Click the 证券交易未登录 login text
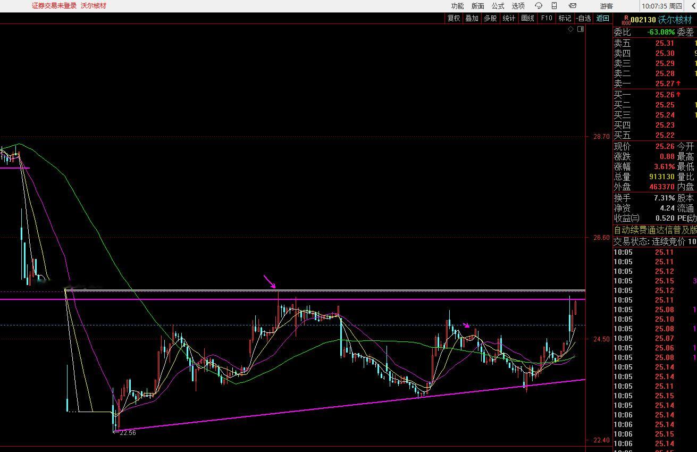This screenshot has width=697, height=452. [54, 5]
